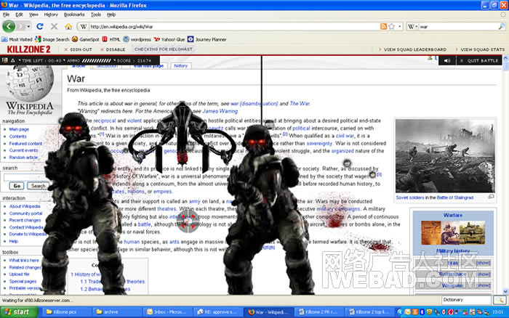Click the dictionary lookup magnifier button
The image size is (509, 318).
tap(500, 300)
